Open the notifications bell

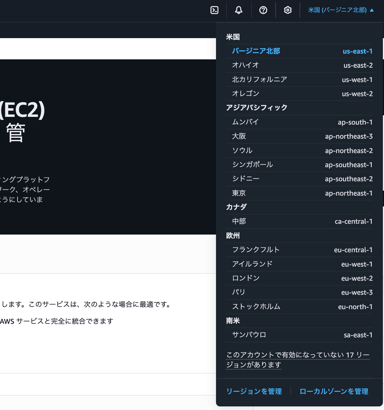coord(239,10)
